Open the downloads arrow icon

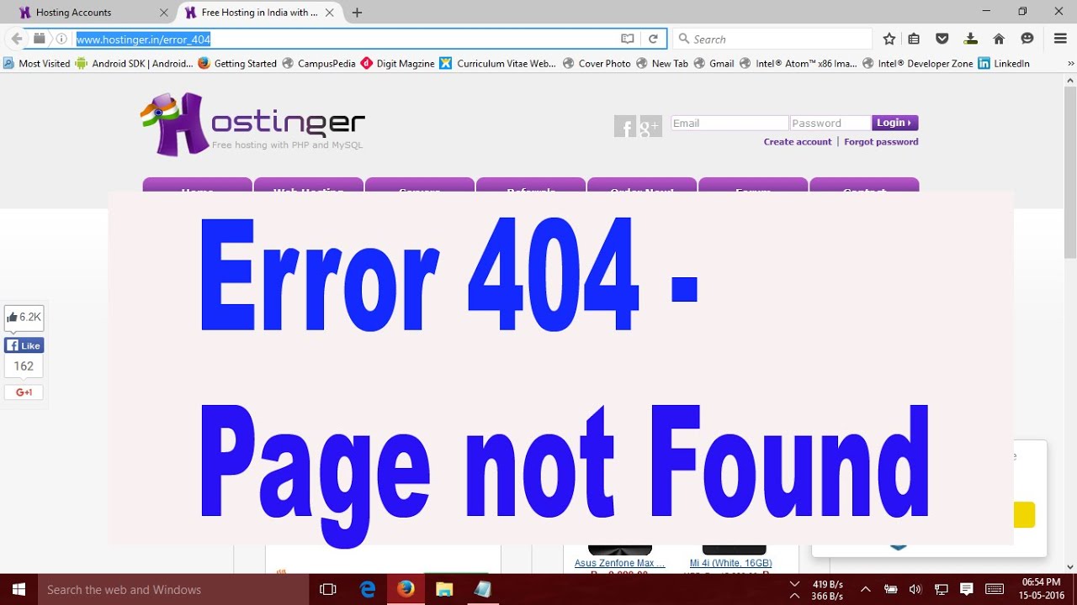[x=970, y=39]
